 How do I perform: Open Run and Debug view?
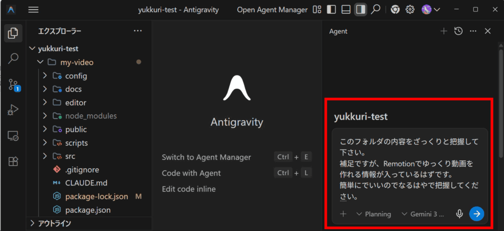tap(13, 110)
